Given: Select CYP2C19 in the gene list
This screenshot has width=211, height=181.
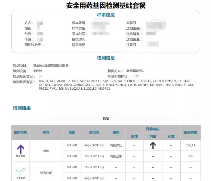Looking at the screenshot, I should (145, 81).
